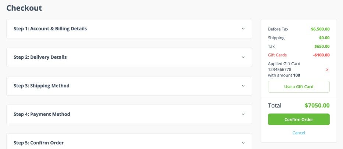The height and width of the screenshot is (149, 343).
Task: Open the Delivery Details step title
Action: pyautogui.click(x=40, y=57)
